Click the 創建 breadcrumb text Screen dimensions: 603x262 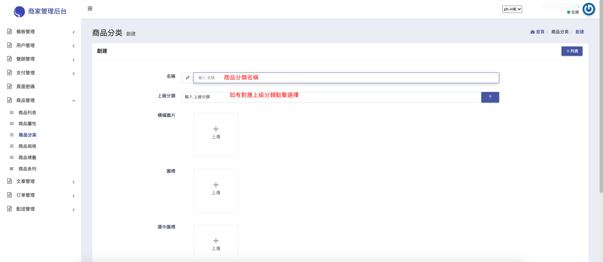579,32
